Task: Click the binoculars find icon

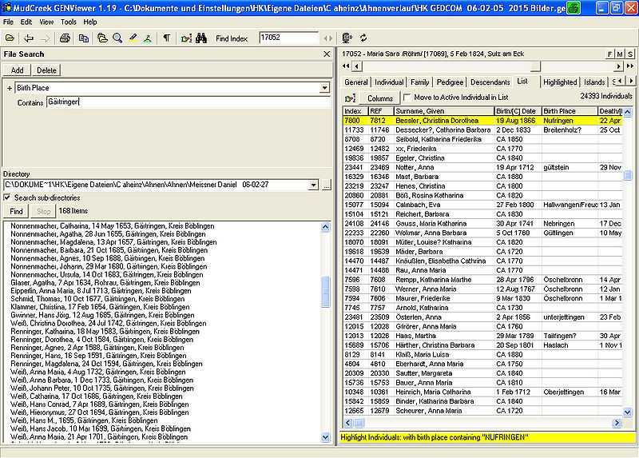Action: [x=201, y=38]
